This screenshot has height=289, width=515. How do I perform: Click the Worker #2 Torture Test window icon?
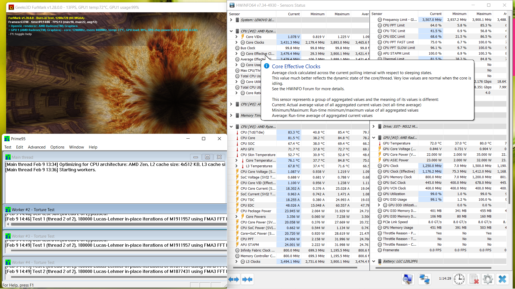point(8,210)
